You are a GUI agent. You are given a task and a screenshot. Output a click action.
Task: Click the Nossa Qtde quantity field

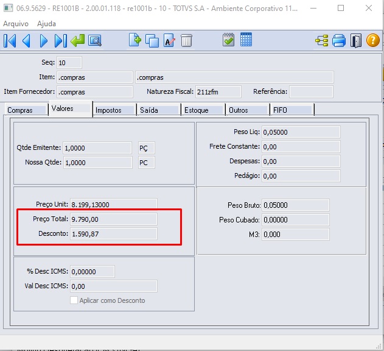98,162
